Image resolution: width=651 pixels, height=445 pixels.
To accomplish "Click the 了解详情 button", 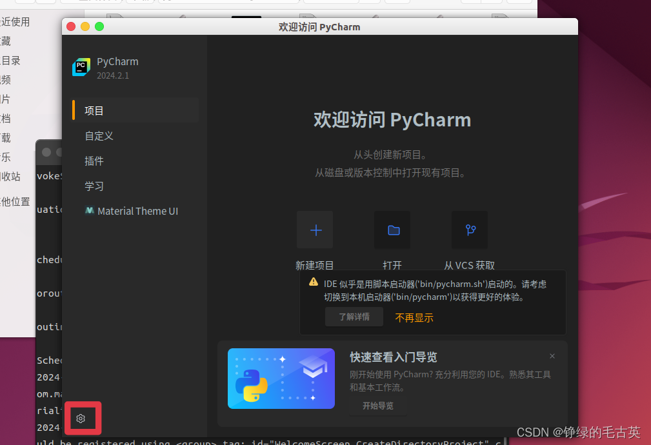I will pos(354,317).
